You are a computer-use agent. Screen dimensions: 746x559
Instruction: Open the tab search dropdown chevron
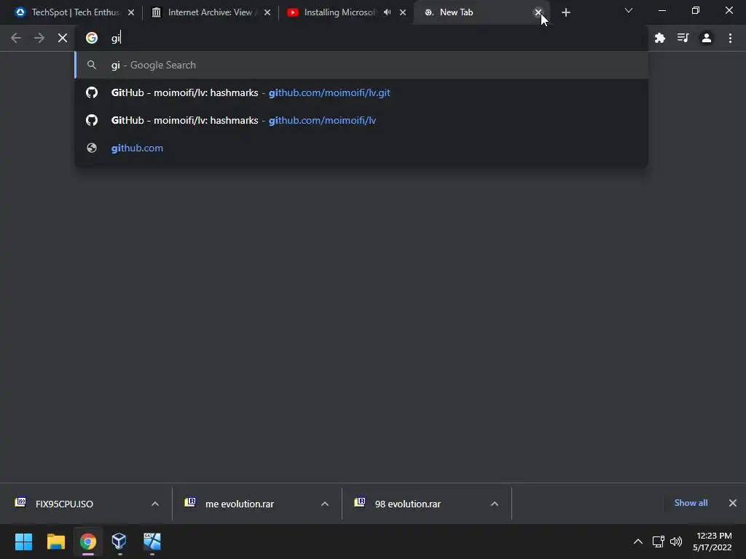point(629,10)
